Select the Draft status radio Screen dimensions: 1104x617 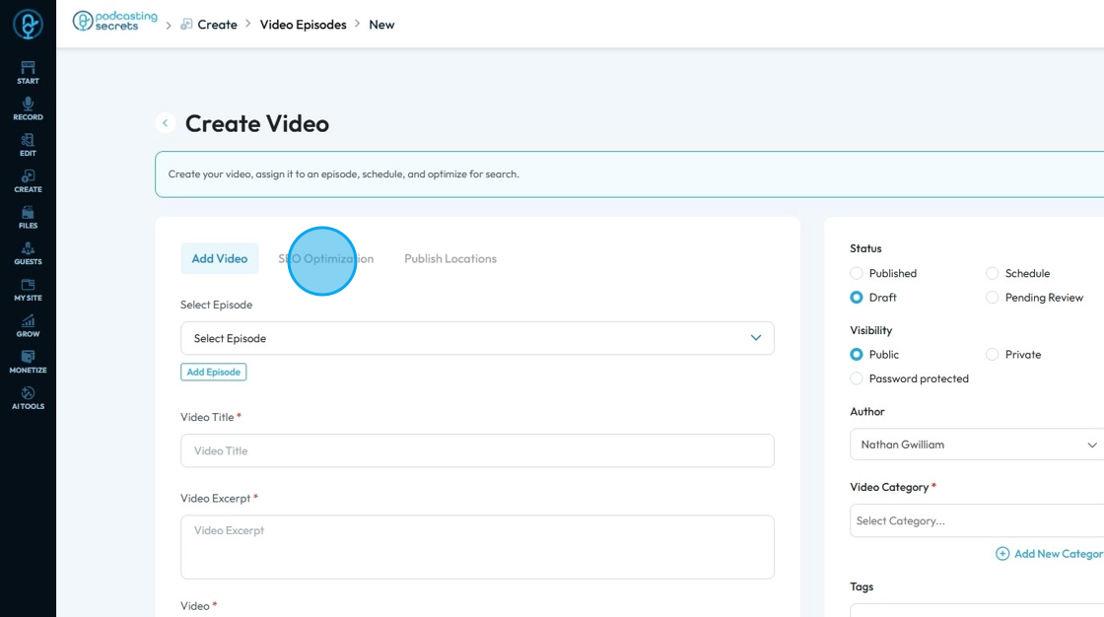pos(857,298)
